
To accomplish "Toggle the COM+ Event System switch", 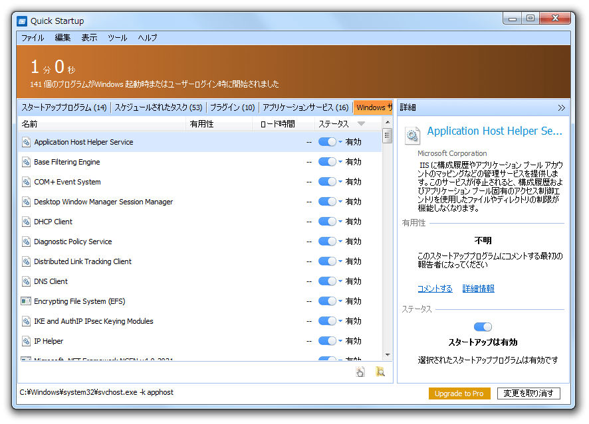I will [327, 181].
